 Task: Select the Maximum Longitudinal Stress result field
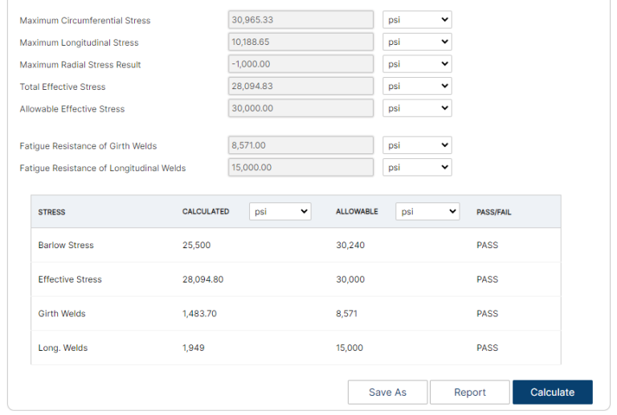point(300,42)
